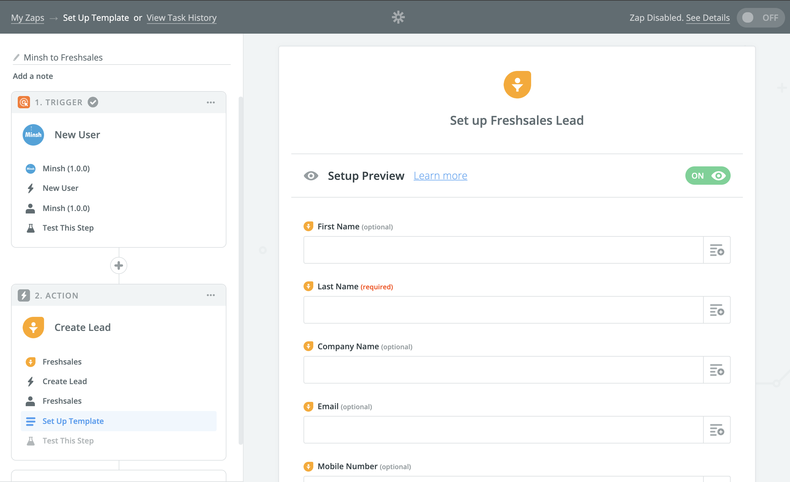
Task: Click the Freshsales icon beside Company Name label
Action: coord(308,346)
